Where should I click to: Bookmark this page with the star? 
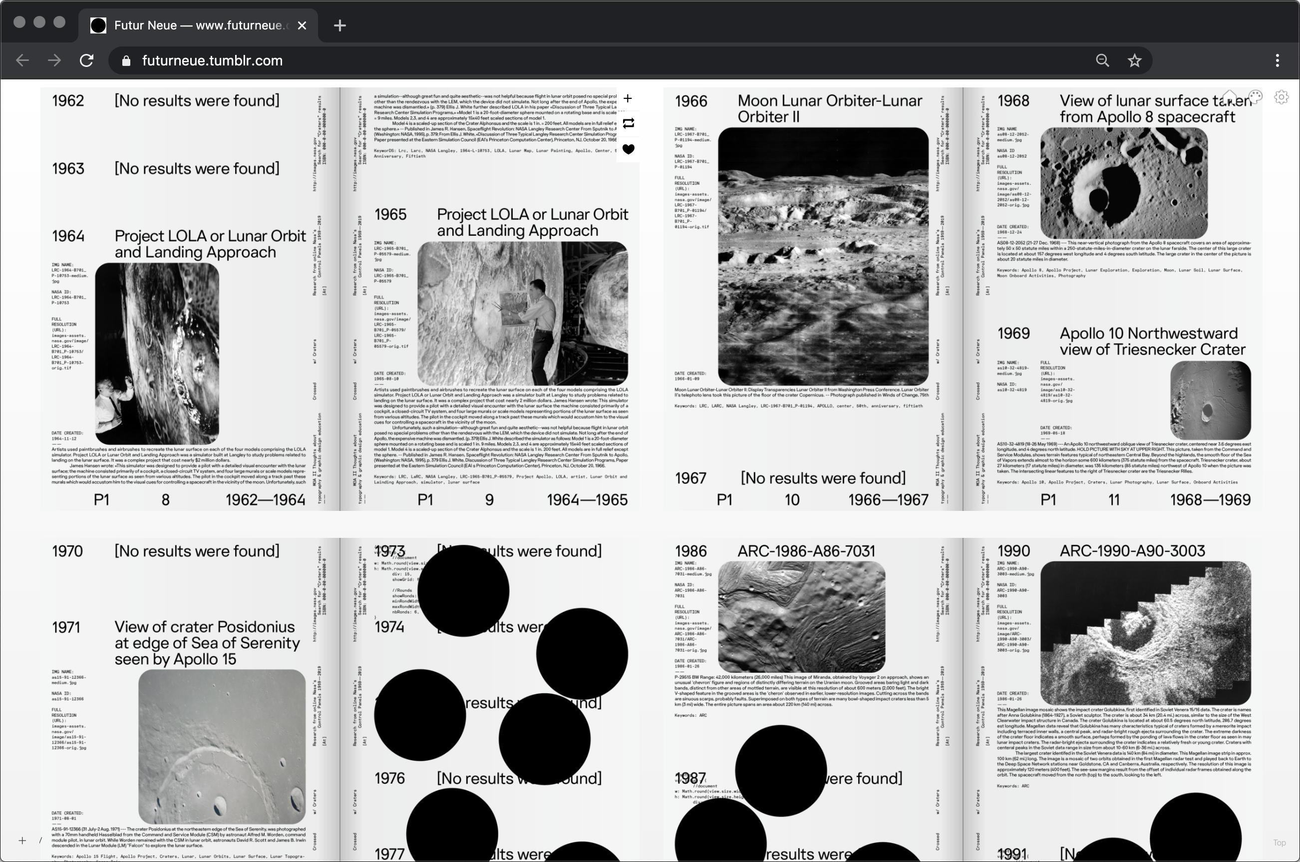(1134, 60)
